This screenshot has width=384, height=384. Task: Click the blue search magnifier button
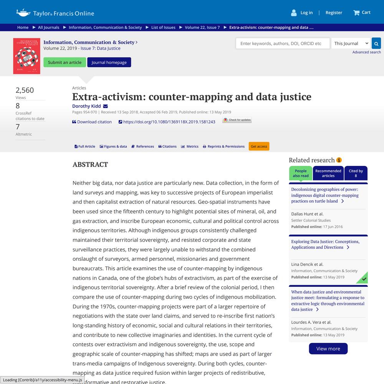click(376, 43)
